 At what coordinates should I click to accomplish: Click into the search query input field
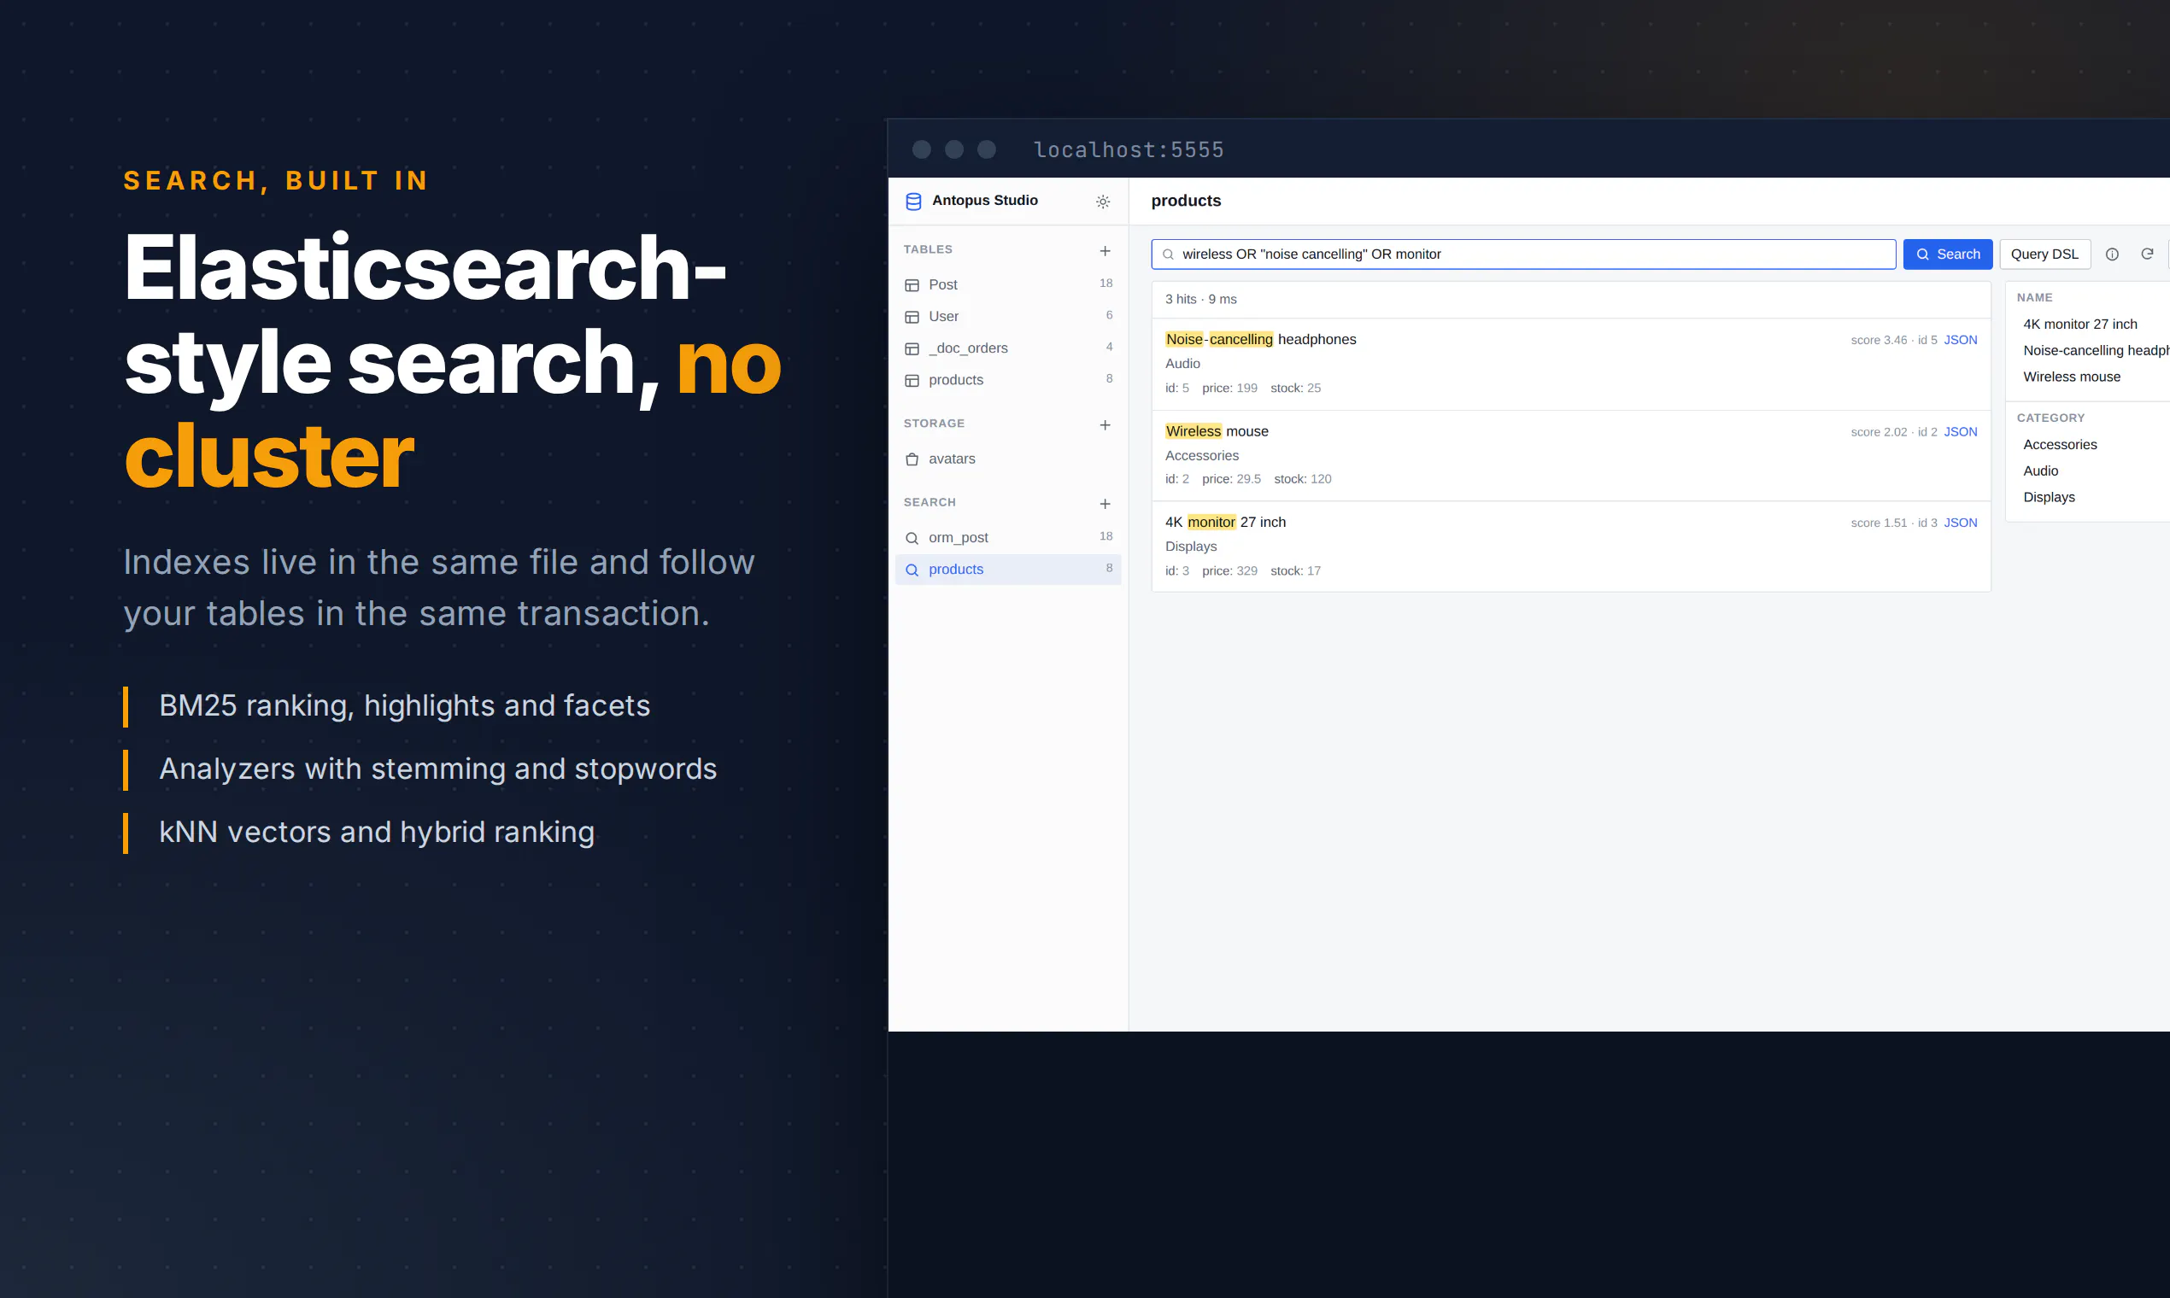point(1522,254)
